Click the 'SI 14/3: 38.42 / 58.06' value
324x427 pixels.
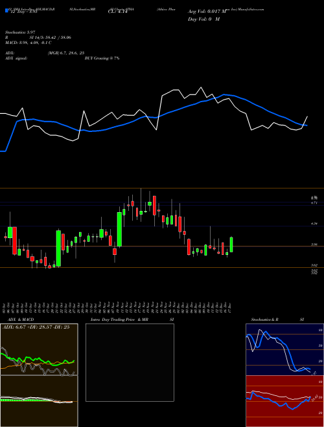point(50,38)
